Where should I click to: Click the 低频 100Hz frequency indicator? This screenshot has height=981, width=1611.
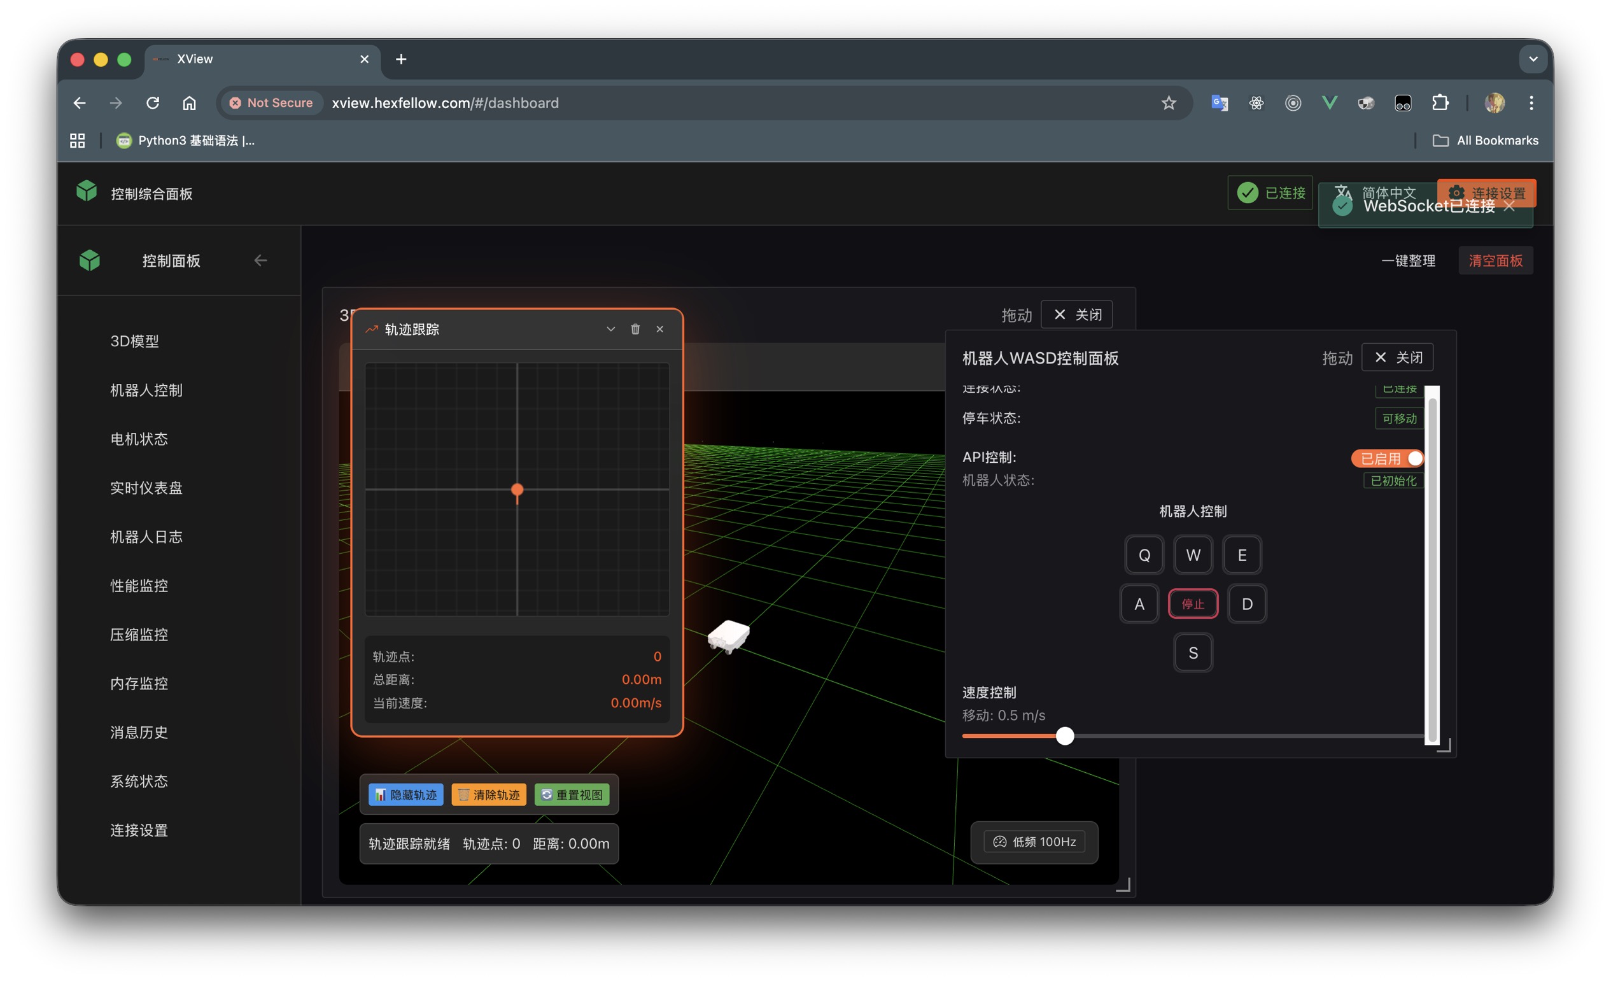1034,842
